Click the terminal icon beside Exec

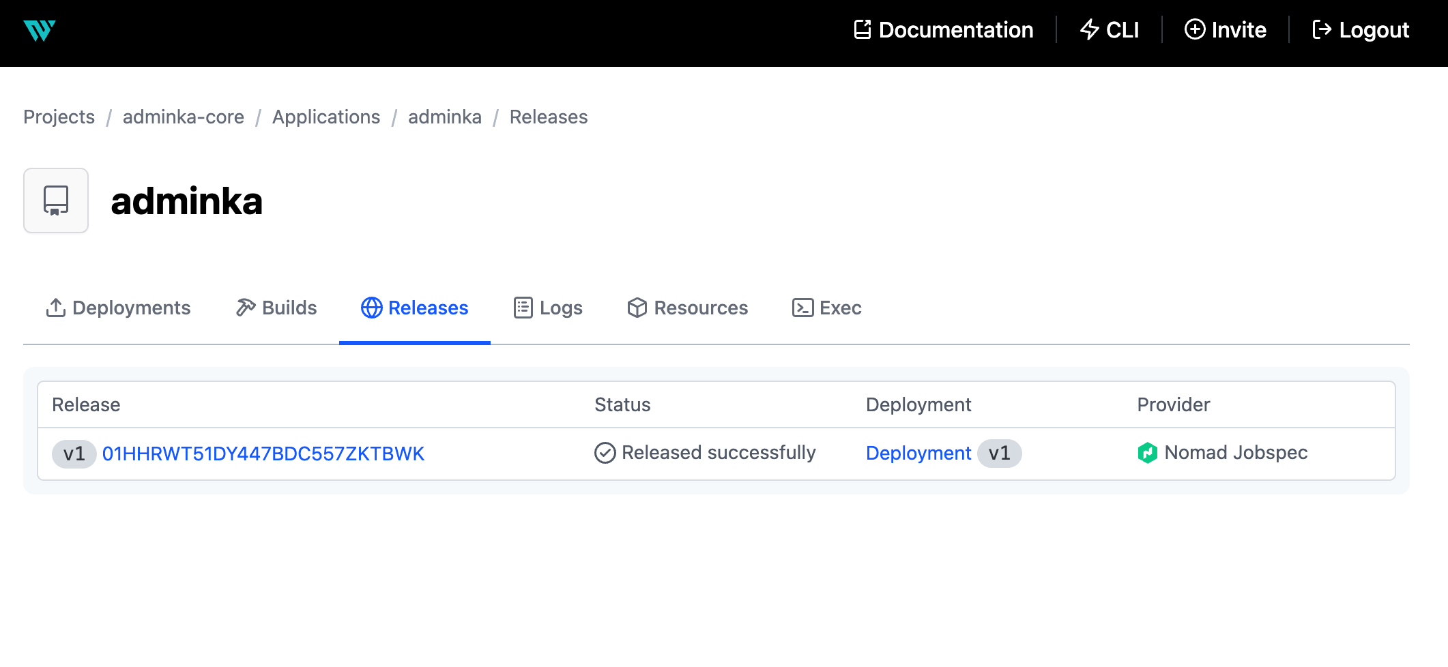pyautogui.click(x=802, y=308)
